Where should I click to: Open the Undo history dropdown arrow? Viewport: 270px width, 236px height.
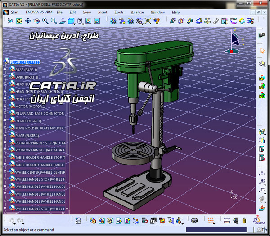coord(15,224)
